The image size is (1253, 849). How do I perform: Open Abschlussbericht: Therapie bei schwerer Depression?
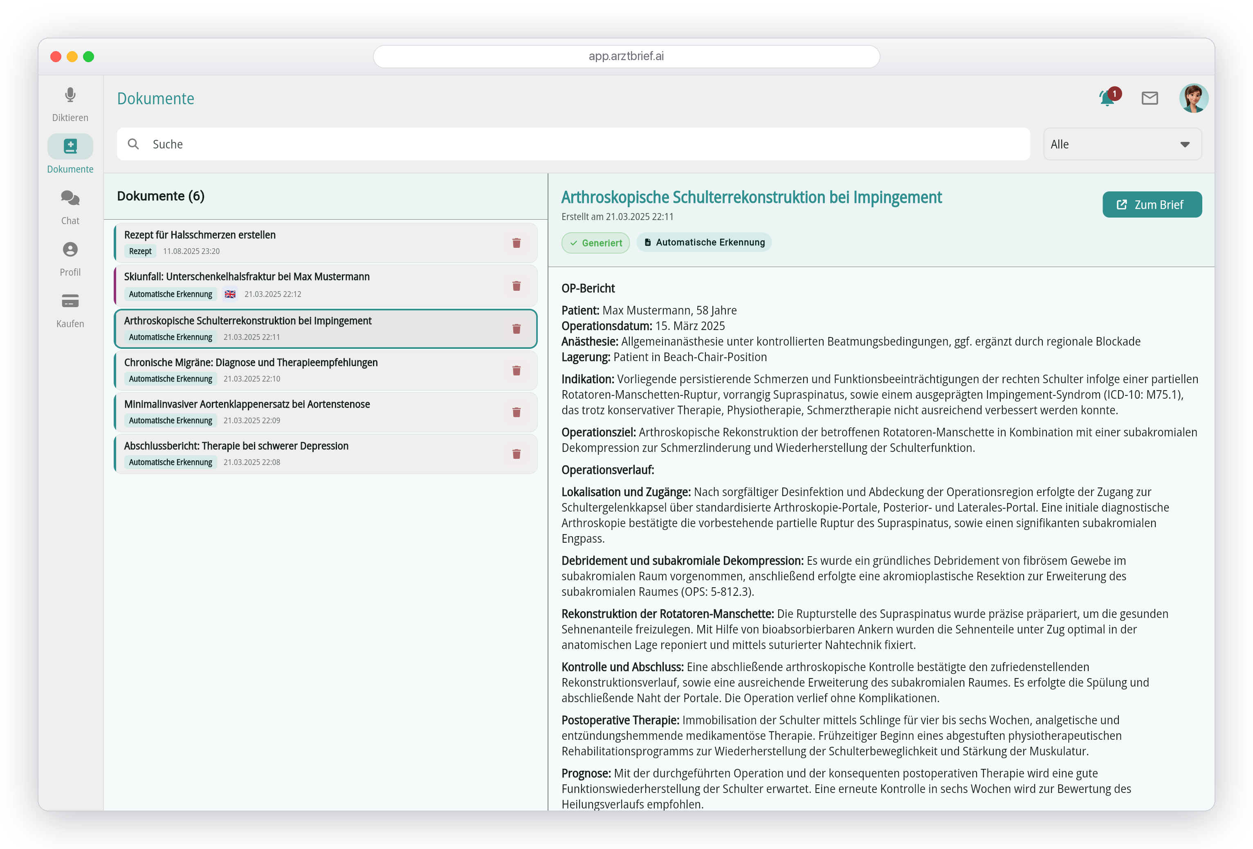(325, 454)
